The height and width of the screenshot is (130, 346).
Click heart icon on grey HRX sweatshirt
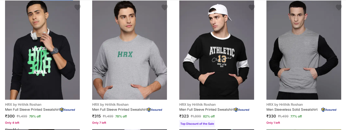164,8
